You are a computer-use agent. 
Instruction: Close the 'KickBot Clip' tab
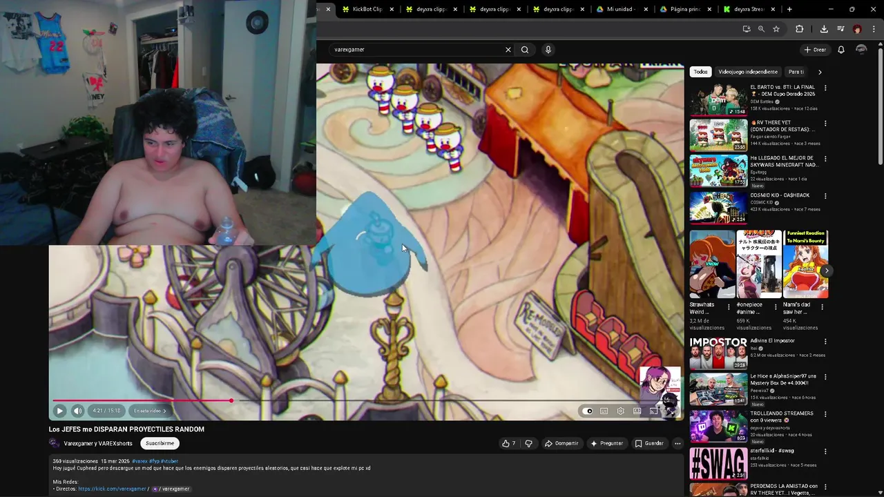(x=392, y=9)
